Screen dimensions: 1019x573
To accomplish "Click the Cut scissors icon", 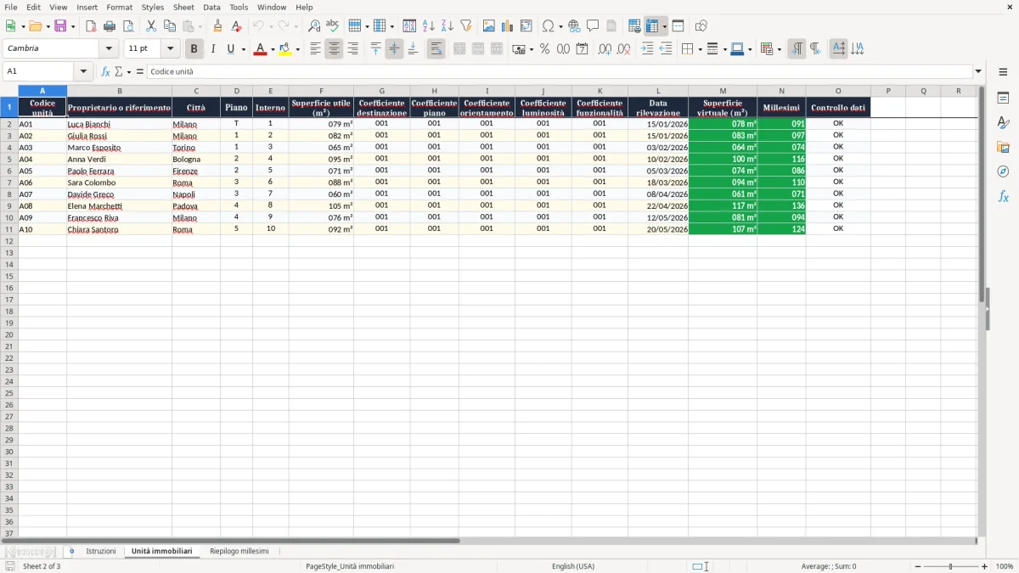I will 151,26.
